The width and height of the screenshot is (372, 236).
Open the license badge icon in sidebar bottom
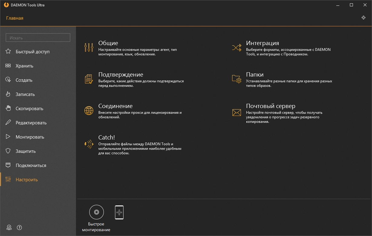[8, 228]
